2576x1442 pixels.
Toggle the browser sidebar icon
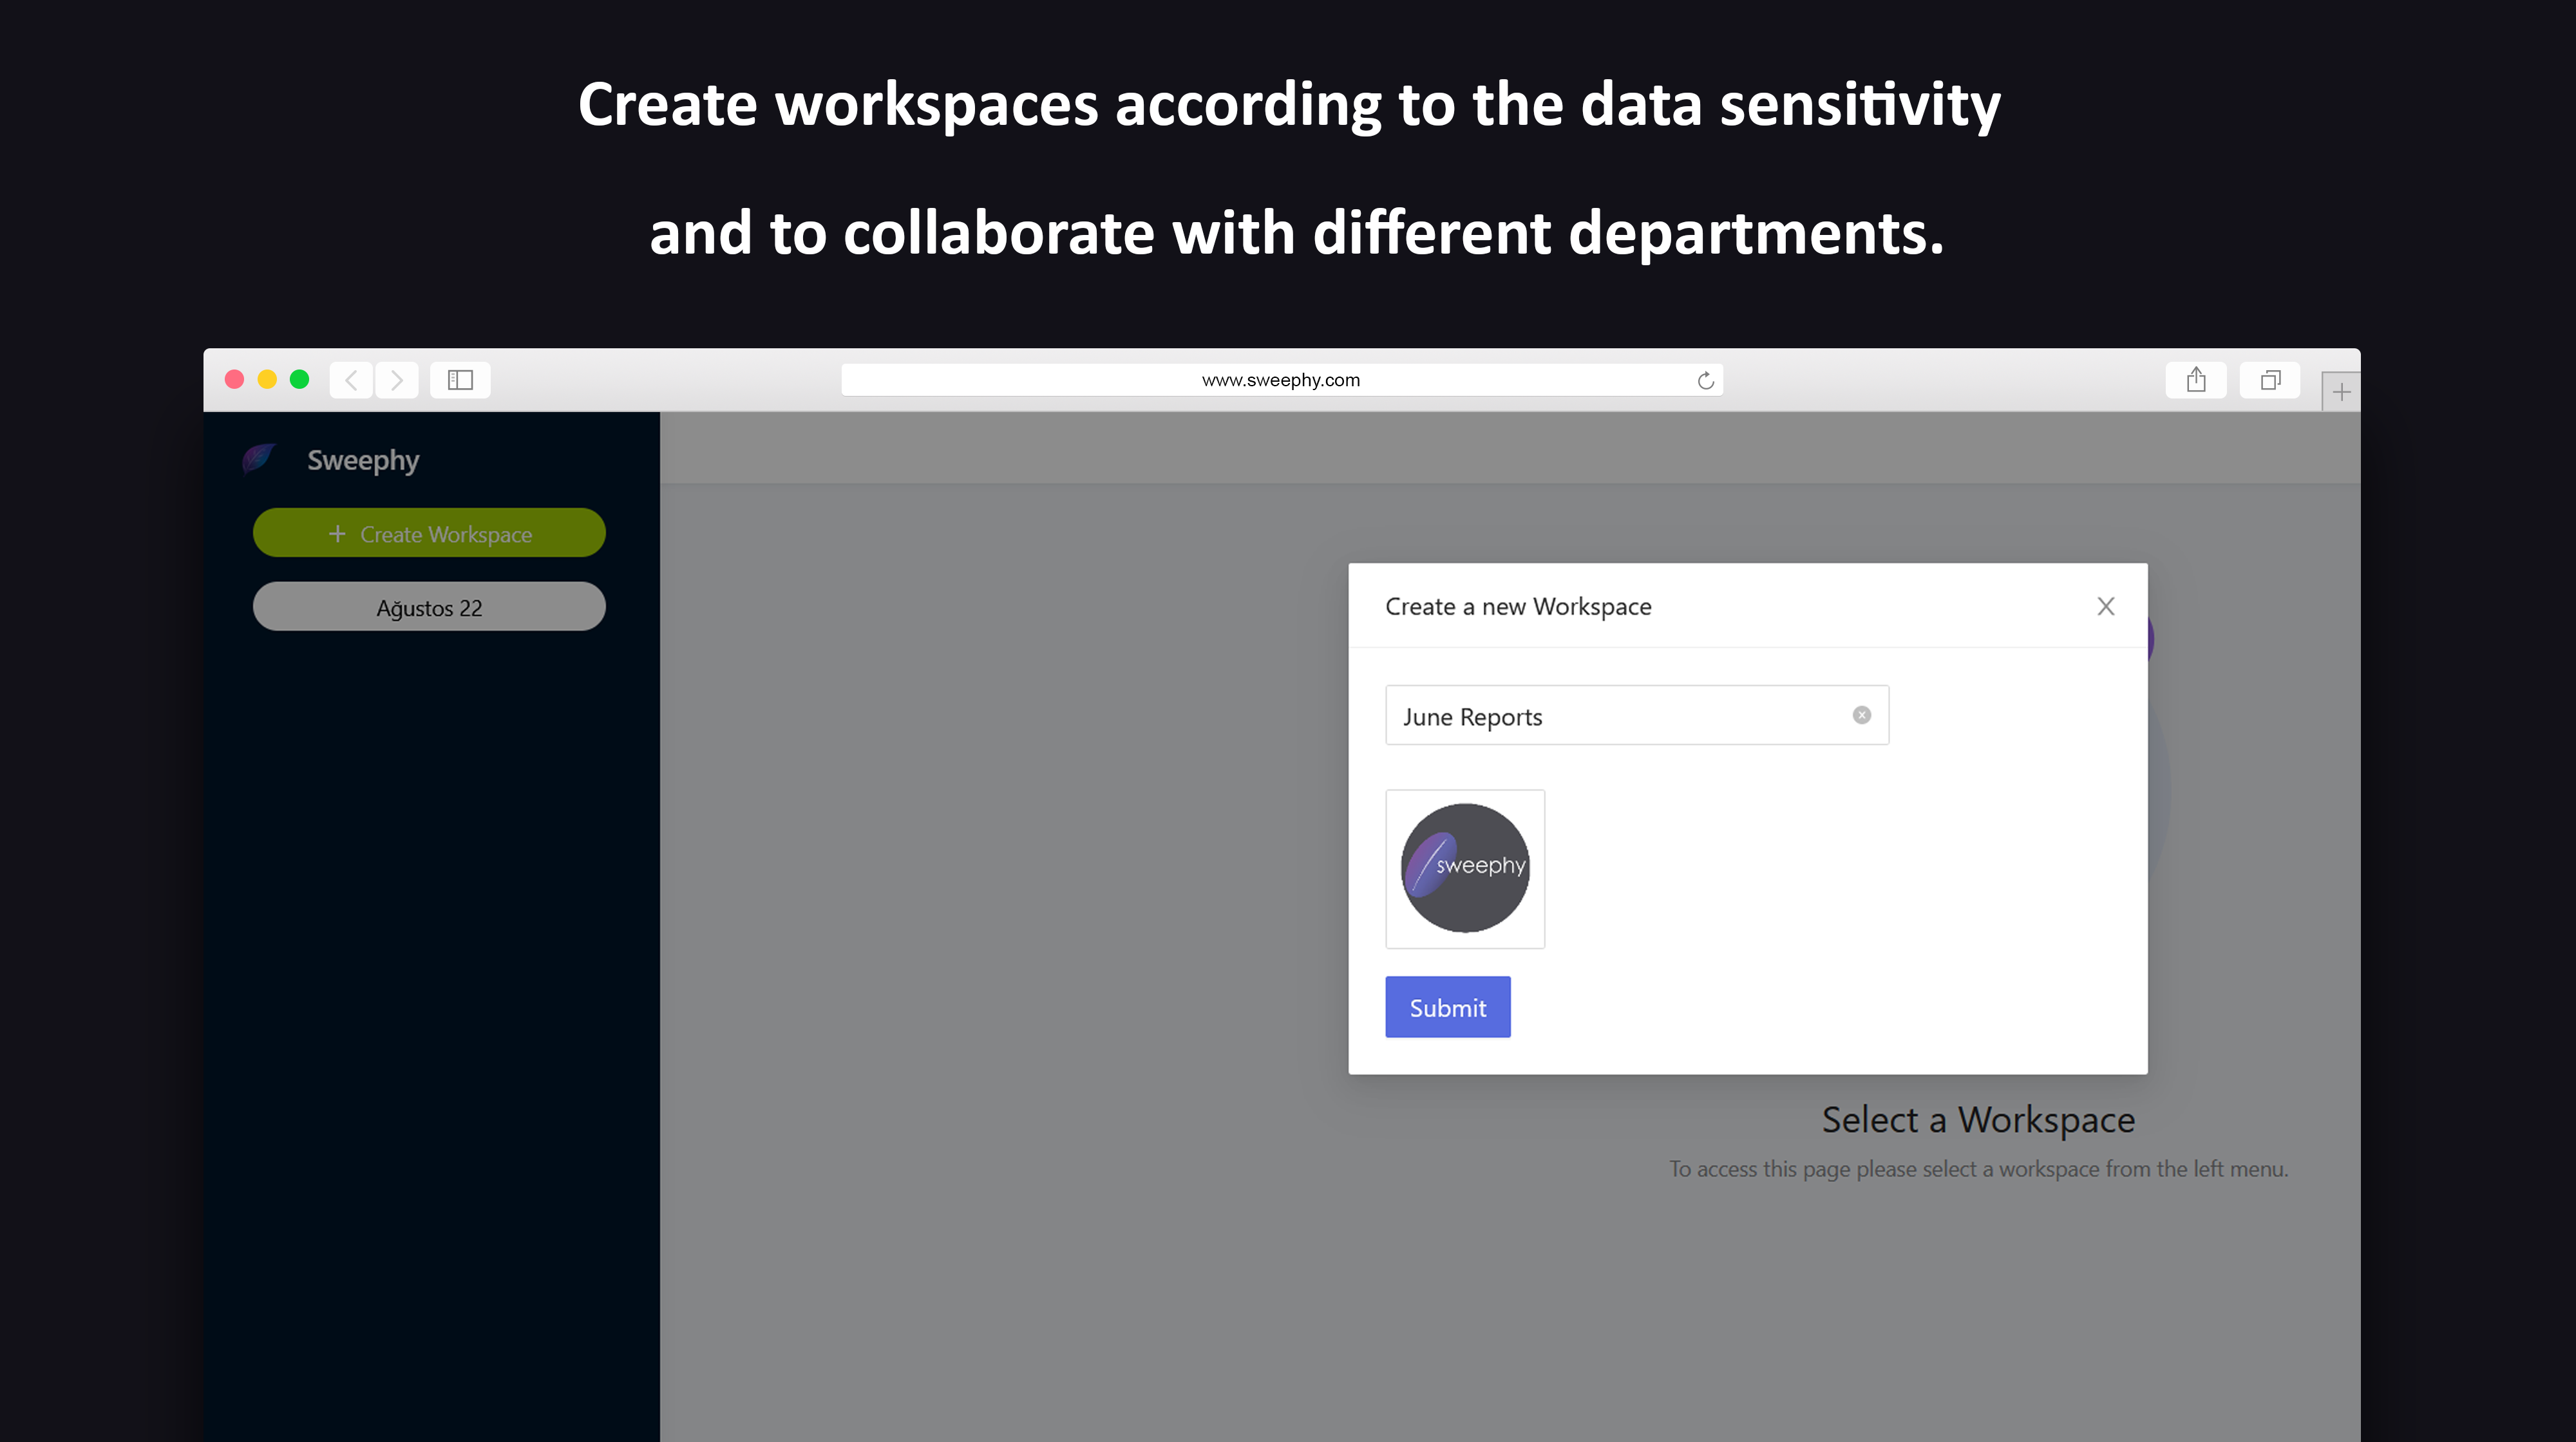(x=460, y=380)
